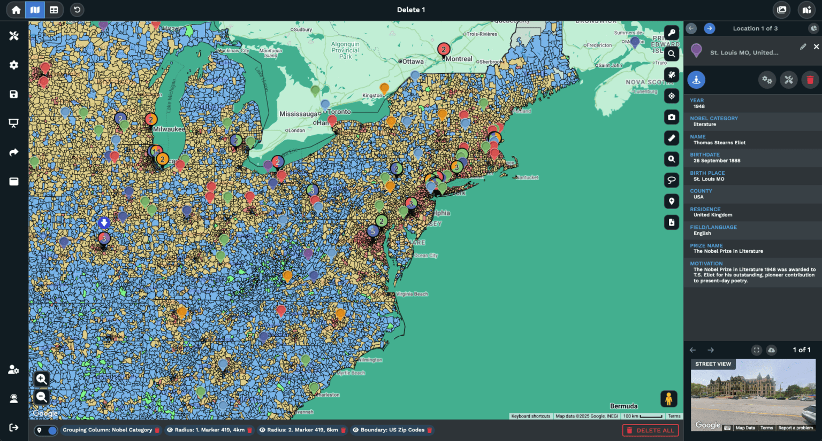Open map Terms link next to scale bar

pyautogui.click(x=674, y=416)
